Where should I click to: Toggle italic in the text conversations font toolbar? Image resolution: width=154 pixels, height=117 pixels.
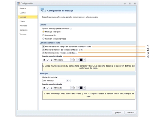click(x=48, y=60)
